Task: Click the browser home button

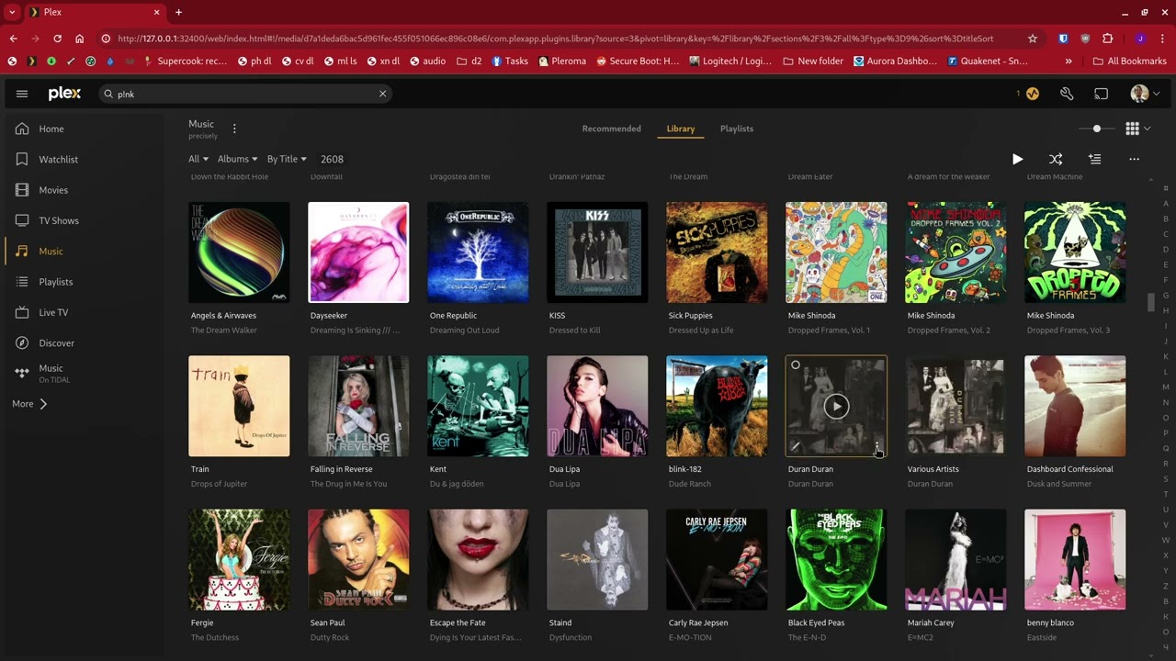Action: coord(79,39)
